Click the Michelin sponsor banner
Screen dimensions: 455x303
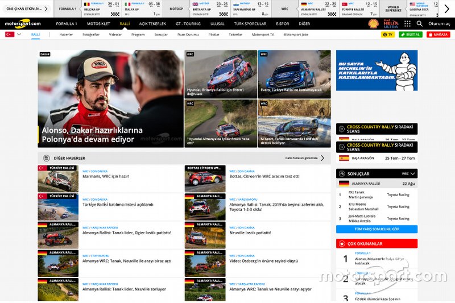[377, 70]
